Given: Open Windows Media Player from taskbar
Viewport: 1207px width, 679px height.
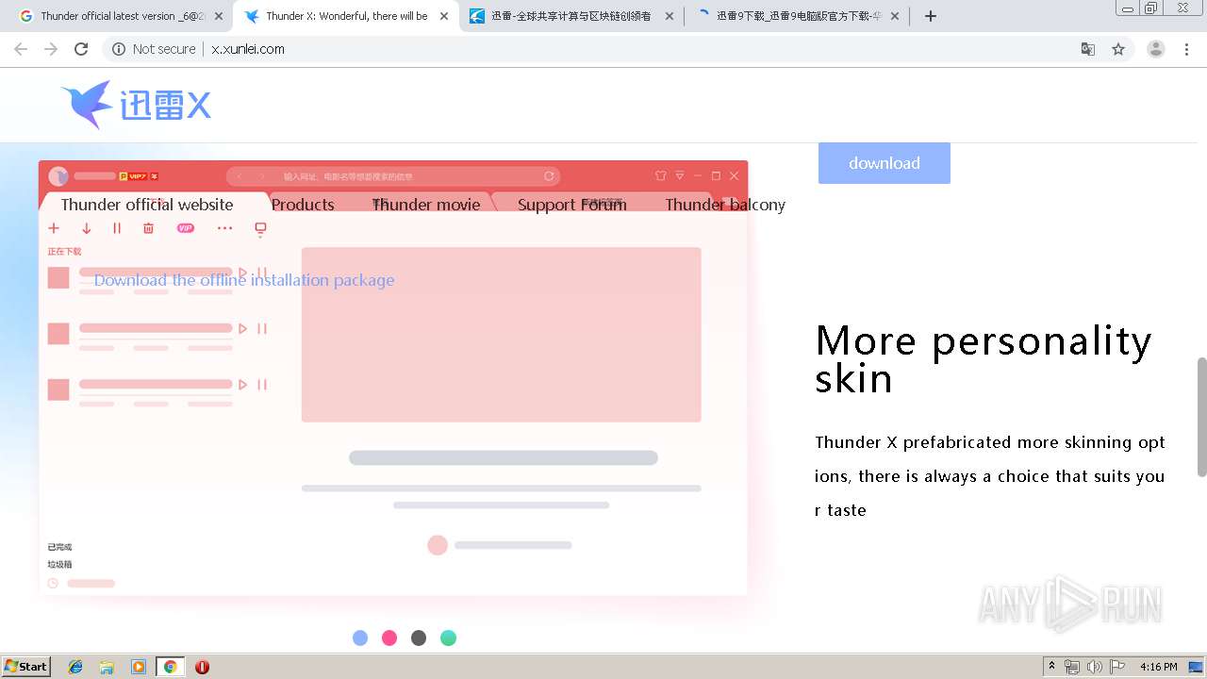Looking at the screenshot, I should coord(139,667).
